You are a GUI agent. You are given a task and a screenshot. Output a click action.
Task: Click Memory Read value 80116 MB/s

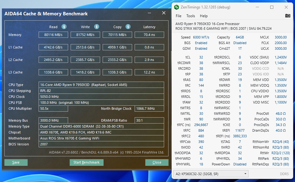[x=53, y=35]
